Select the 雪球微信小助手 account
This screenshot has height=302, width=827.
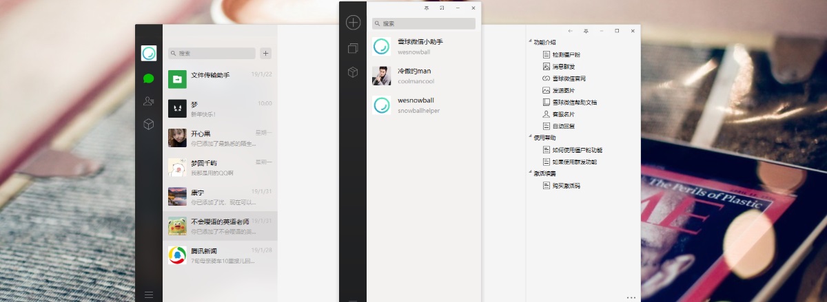(x=424, y=46)
